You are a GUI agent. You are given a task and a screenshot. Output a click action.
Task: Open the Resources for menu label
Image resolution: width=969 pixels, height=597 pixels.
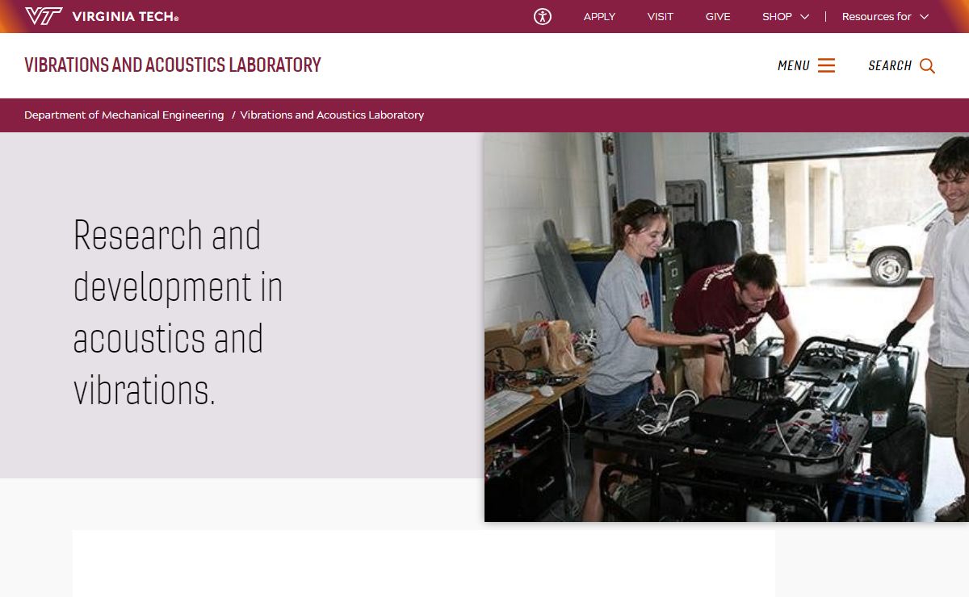876,16
